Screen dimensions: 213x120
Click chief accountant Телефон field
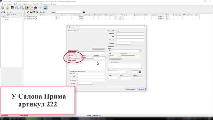tap(124, 43)
